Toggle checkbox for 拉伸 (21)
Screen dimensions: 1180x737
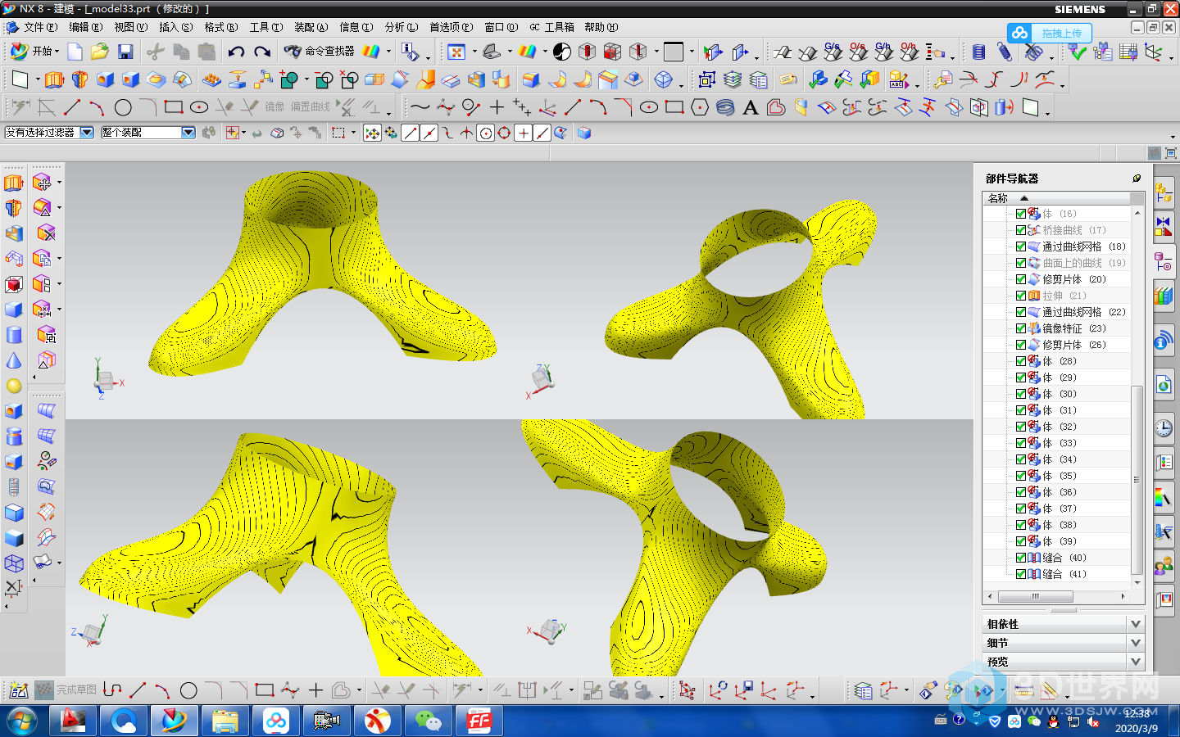[1021, 296]
